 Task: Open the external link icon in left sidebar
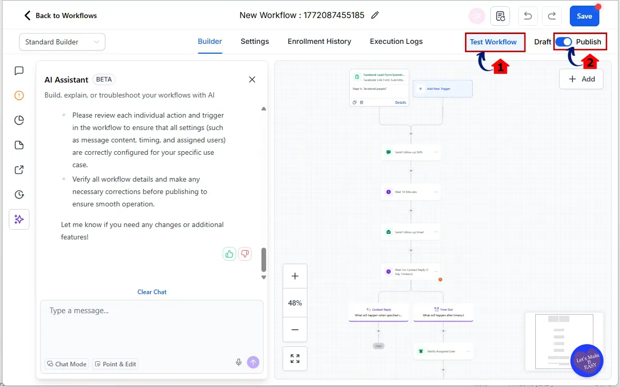click(x=19, y=170)
